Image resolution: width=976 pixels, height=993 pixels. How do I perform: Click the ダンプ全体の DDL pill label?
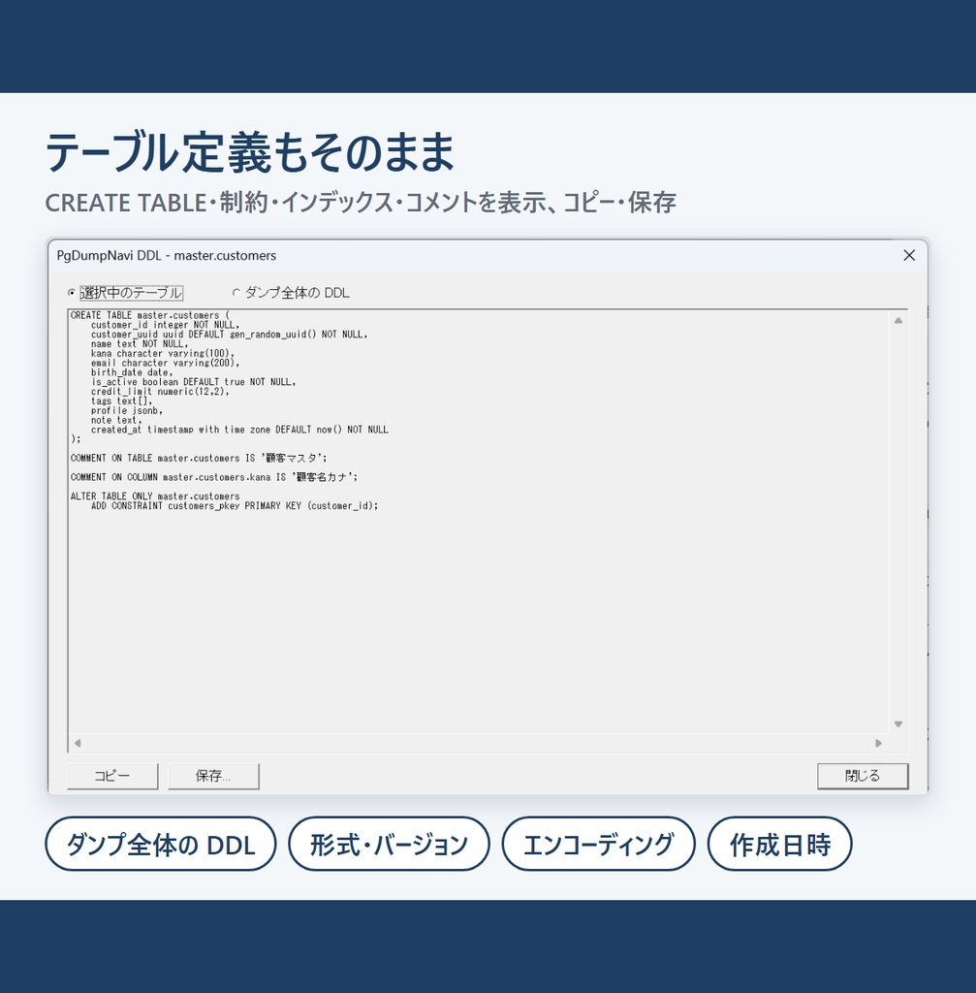(x=161, y=845)
